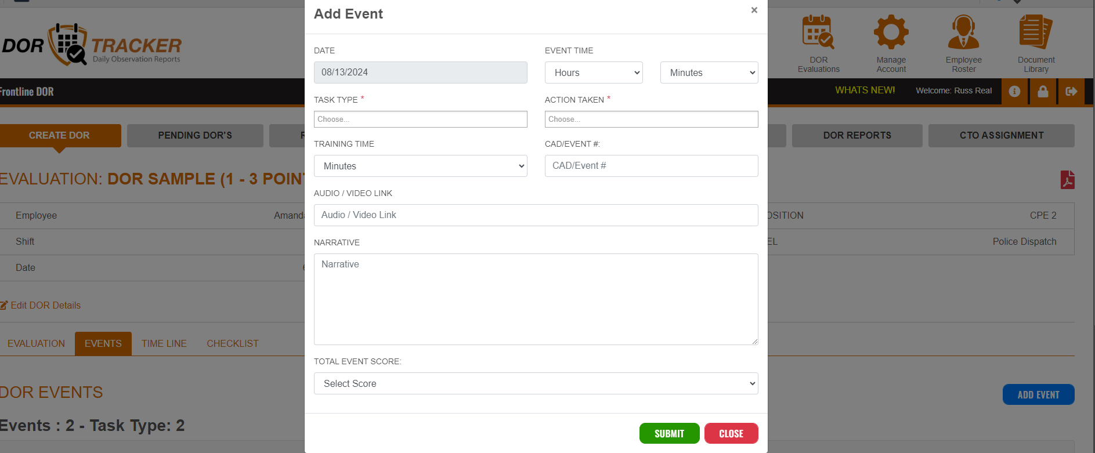
Task: Open the Event Time Hours dropdown
Action: coord(594,73)
